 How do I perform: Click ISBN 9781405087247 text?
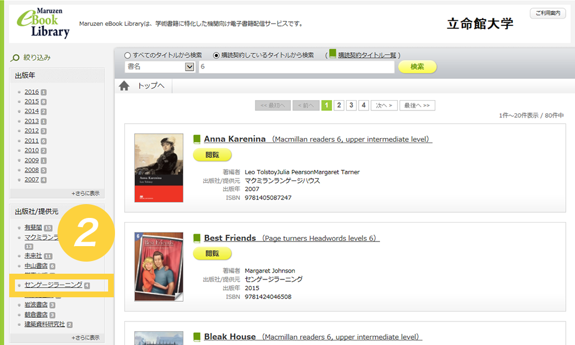click(x=268, y=198)
